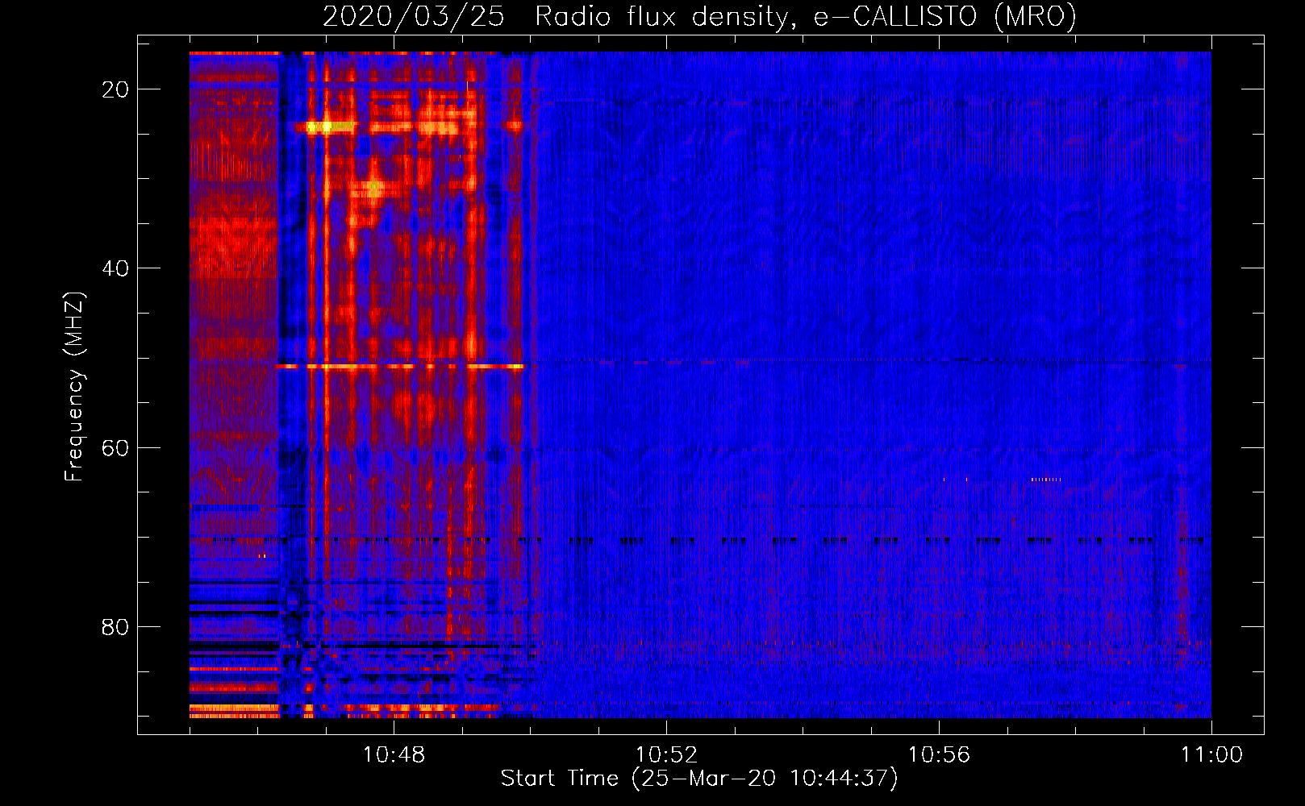Click the plot title '2020/03/25 Radio flux density, e-CALLISTO (MRO)'

[699, 16]
